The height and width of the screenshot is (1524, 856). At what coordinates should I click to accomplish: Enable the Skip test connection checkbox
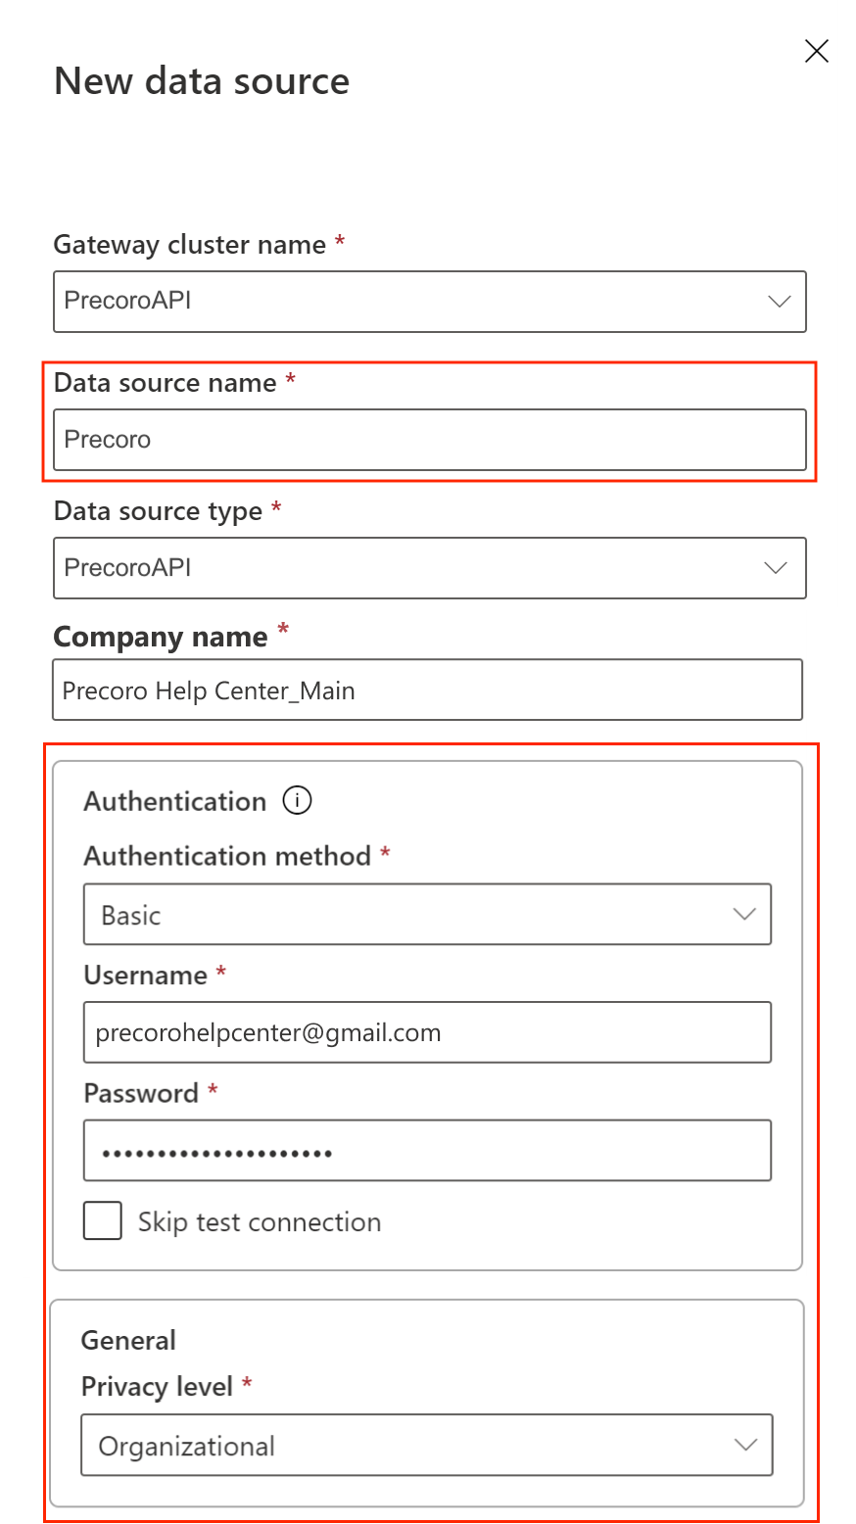point(103,1222)
